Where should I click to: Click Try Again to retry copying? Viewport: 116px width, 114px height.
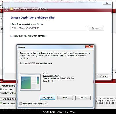tap(47, 98)
